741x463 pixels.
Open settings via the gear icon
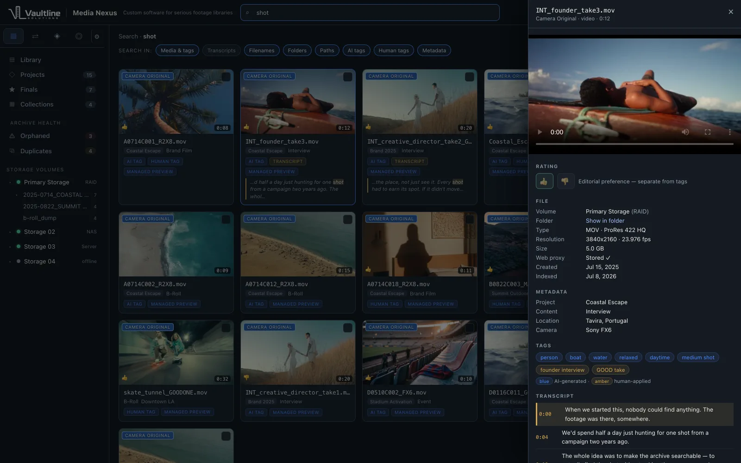click(x=97, y=37)
